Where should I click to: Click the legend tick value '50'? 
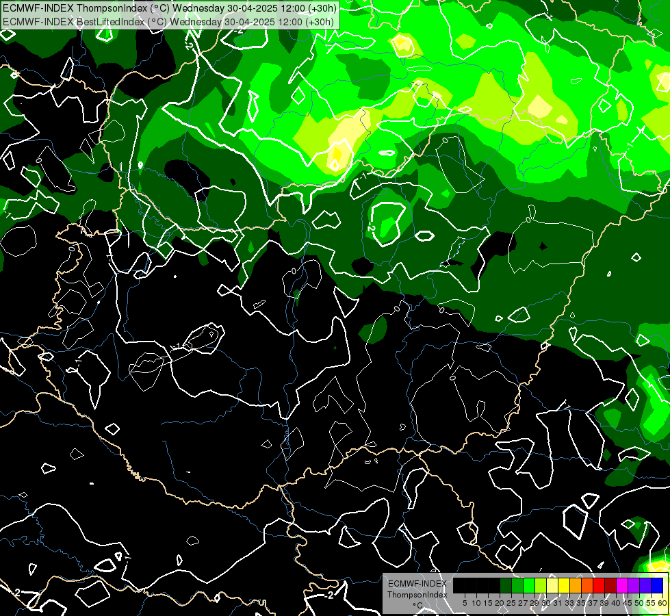click(x=639, y=603)
